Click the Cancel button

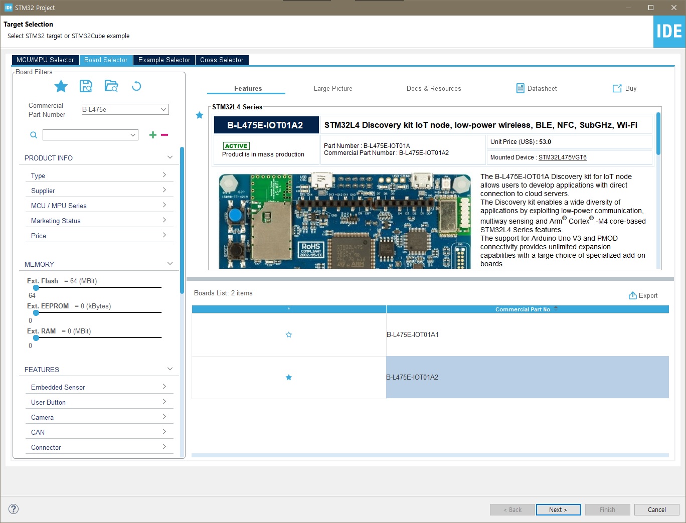[x=656, y=509]
